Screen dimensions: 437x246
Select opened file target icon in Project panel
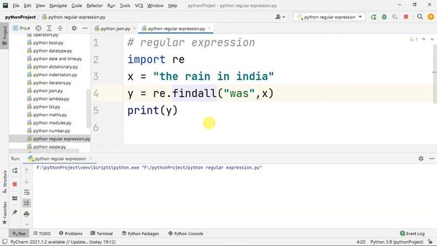pyautogui.click(x=38, y=28)
